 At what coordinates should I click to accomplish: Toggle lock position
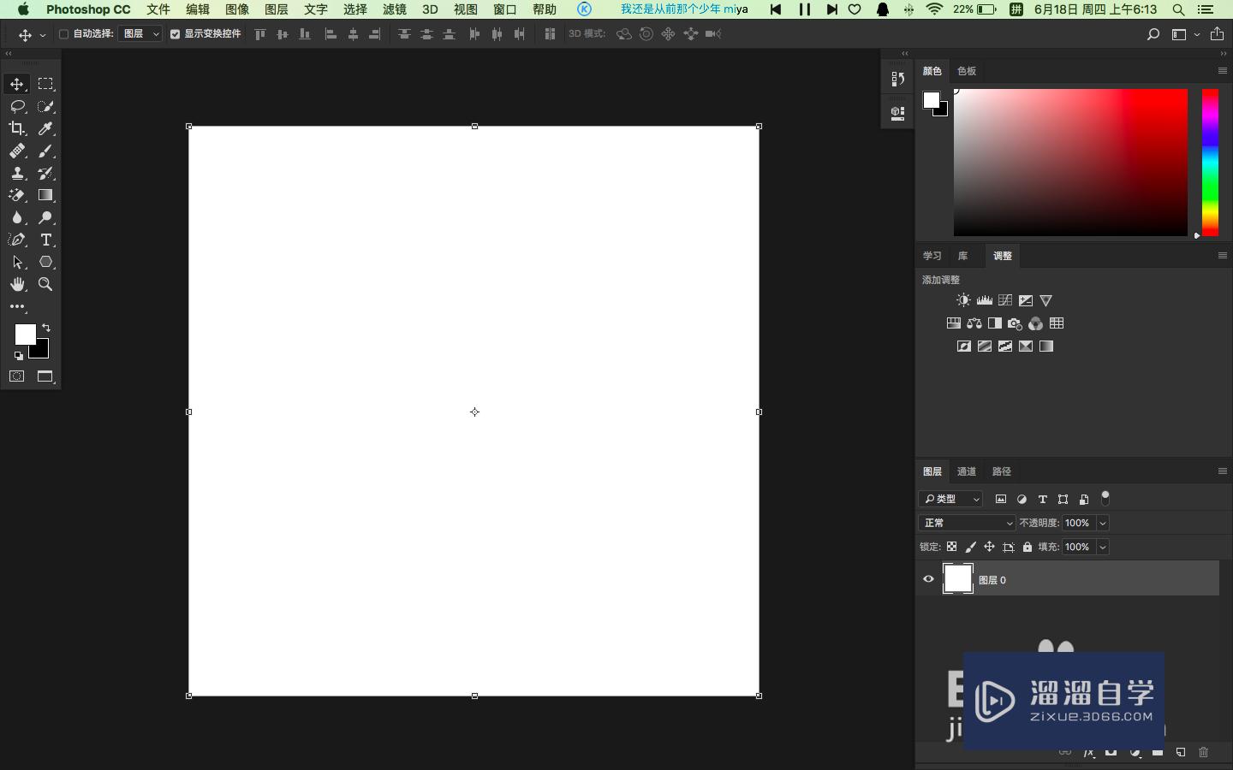point(989,547)
